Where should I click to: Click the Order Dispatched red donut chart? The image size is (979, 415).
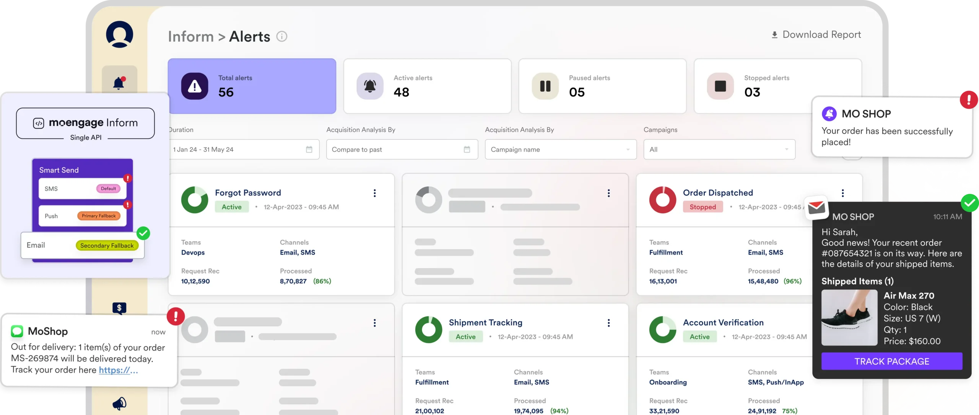click(x=663, y=200)
